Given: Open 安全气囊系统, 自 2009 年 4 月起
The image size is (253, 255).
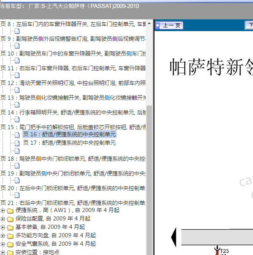Looking at the screenshot, I should point(56,244).
